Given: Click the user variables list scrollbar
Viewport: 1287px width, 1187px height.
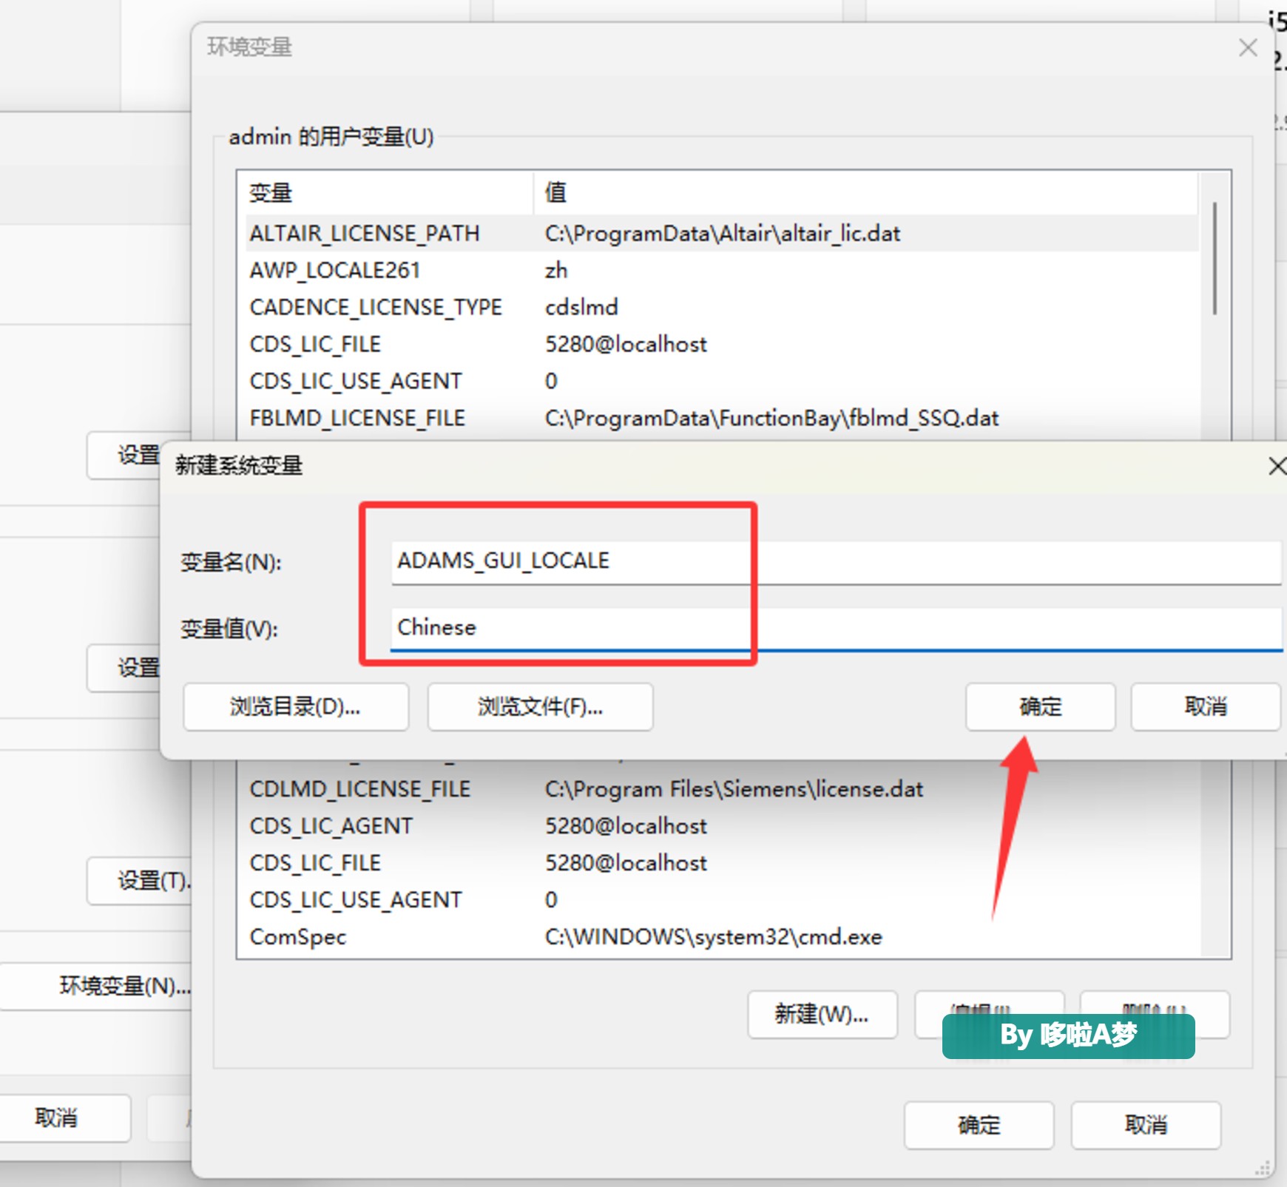Looking at the screenshot, I should 1215,258.
